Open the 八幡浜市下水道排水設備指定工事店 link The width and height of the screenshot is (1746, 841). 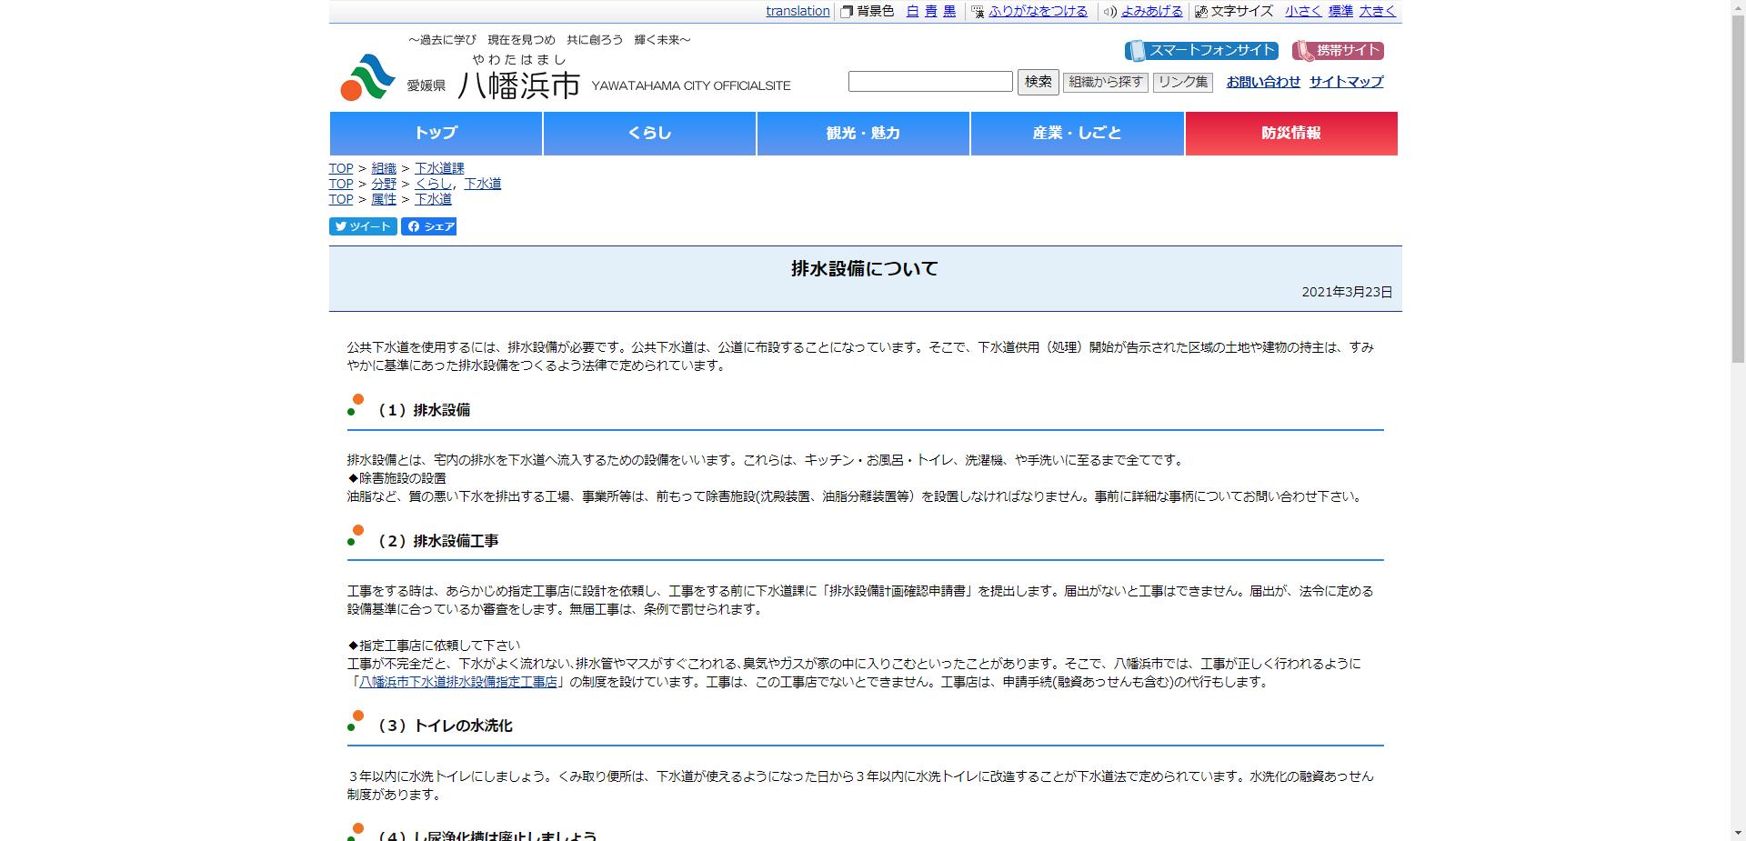[x=458, y=682]
